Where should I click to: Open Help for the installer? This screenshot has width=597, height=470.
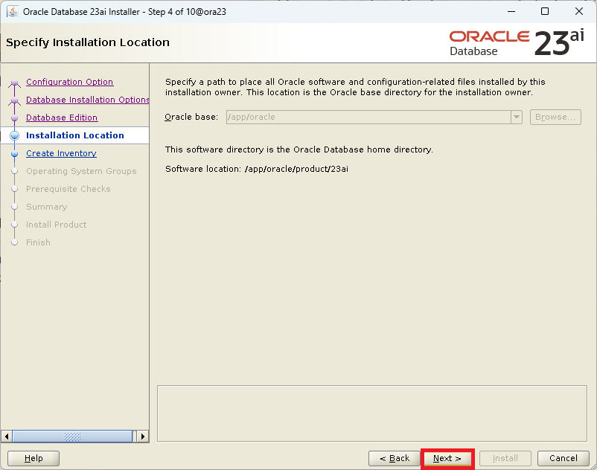pos(33,458)
